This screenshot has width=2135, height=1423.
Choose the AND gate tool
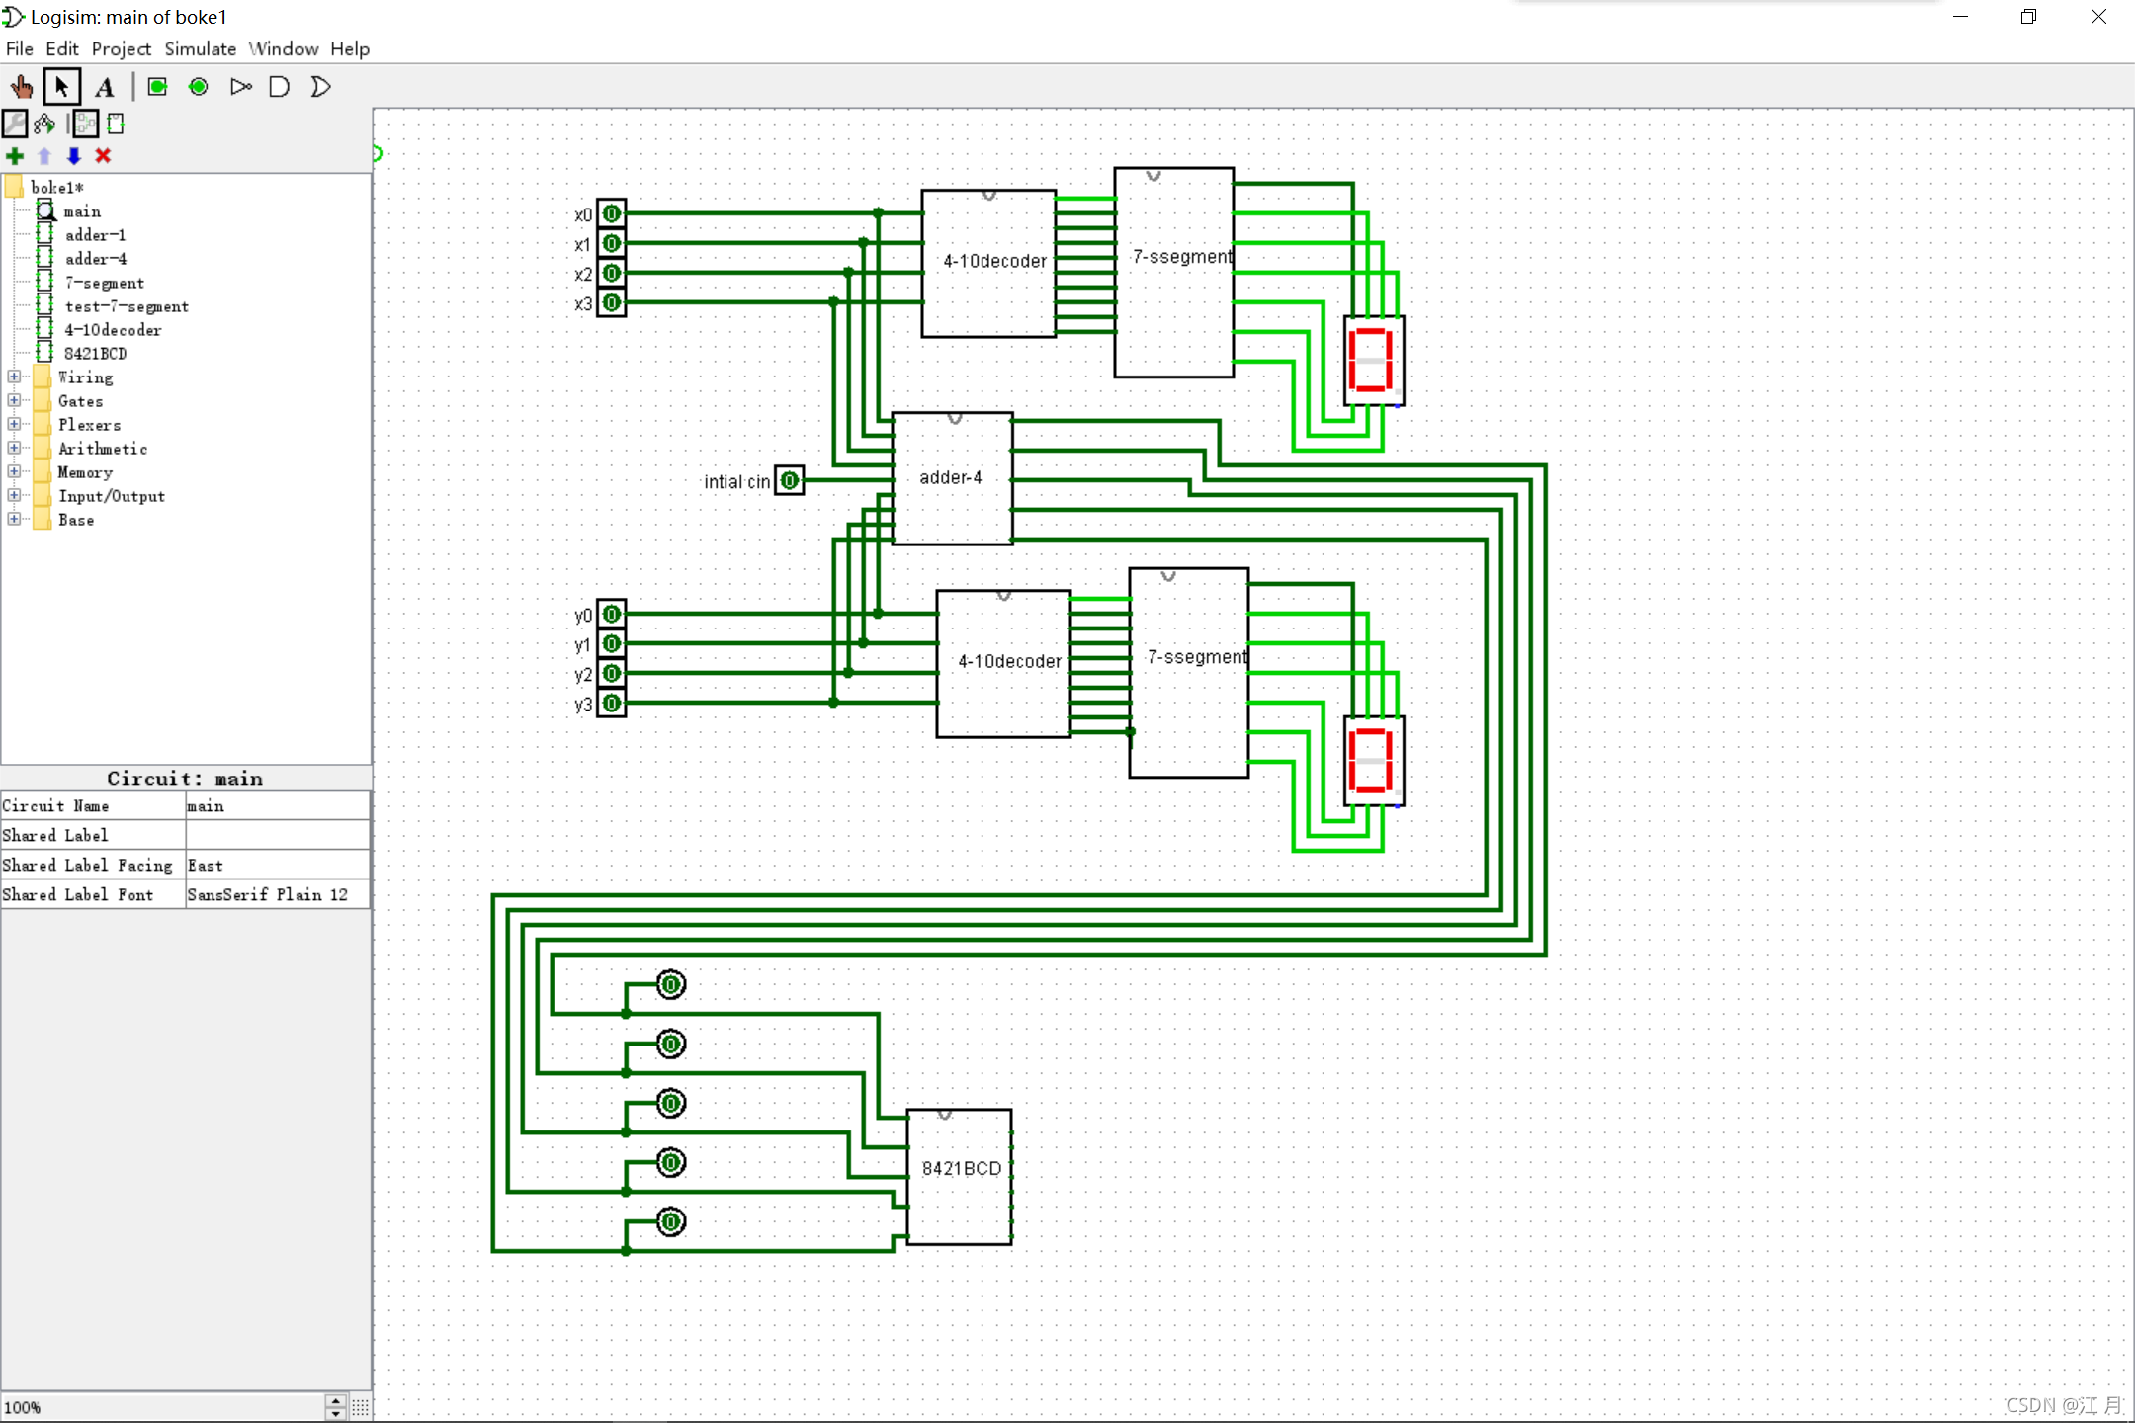coord(280,87)
